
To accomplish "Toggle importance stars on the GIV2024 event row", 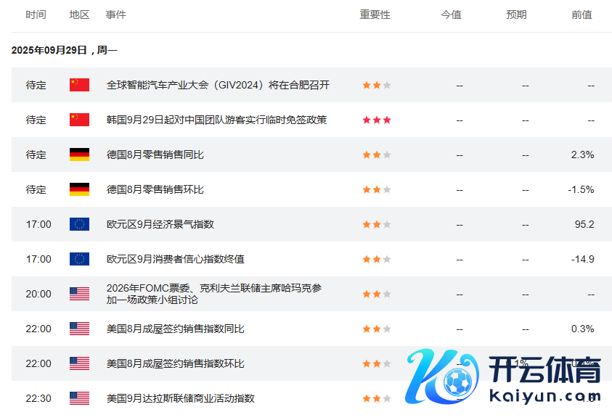I will click(375, 85).
